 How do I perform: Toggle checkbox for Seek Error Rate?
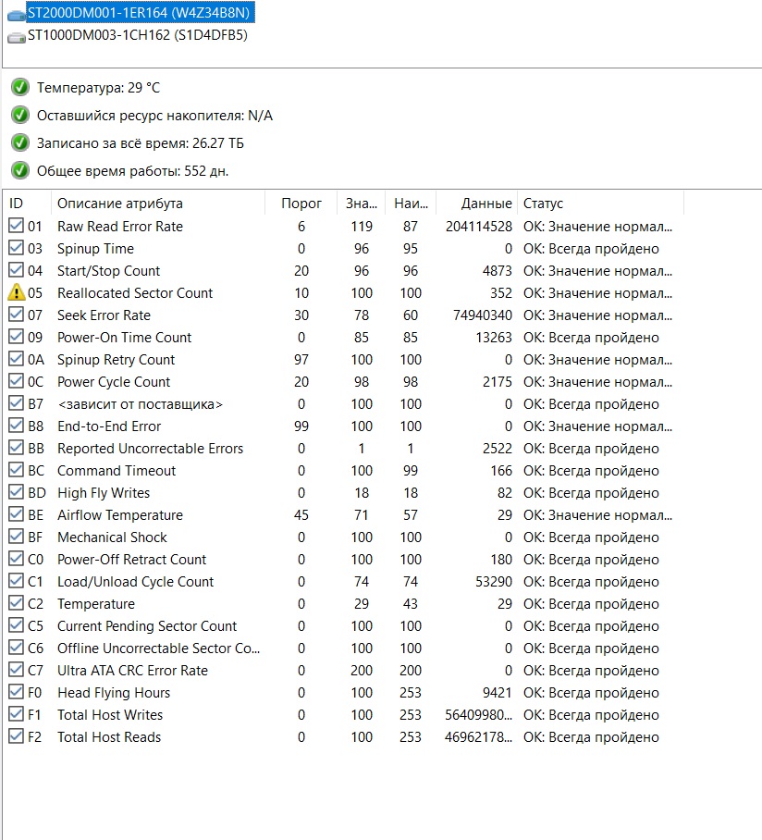click(x=16, y=315)
